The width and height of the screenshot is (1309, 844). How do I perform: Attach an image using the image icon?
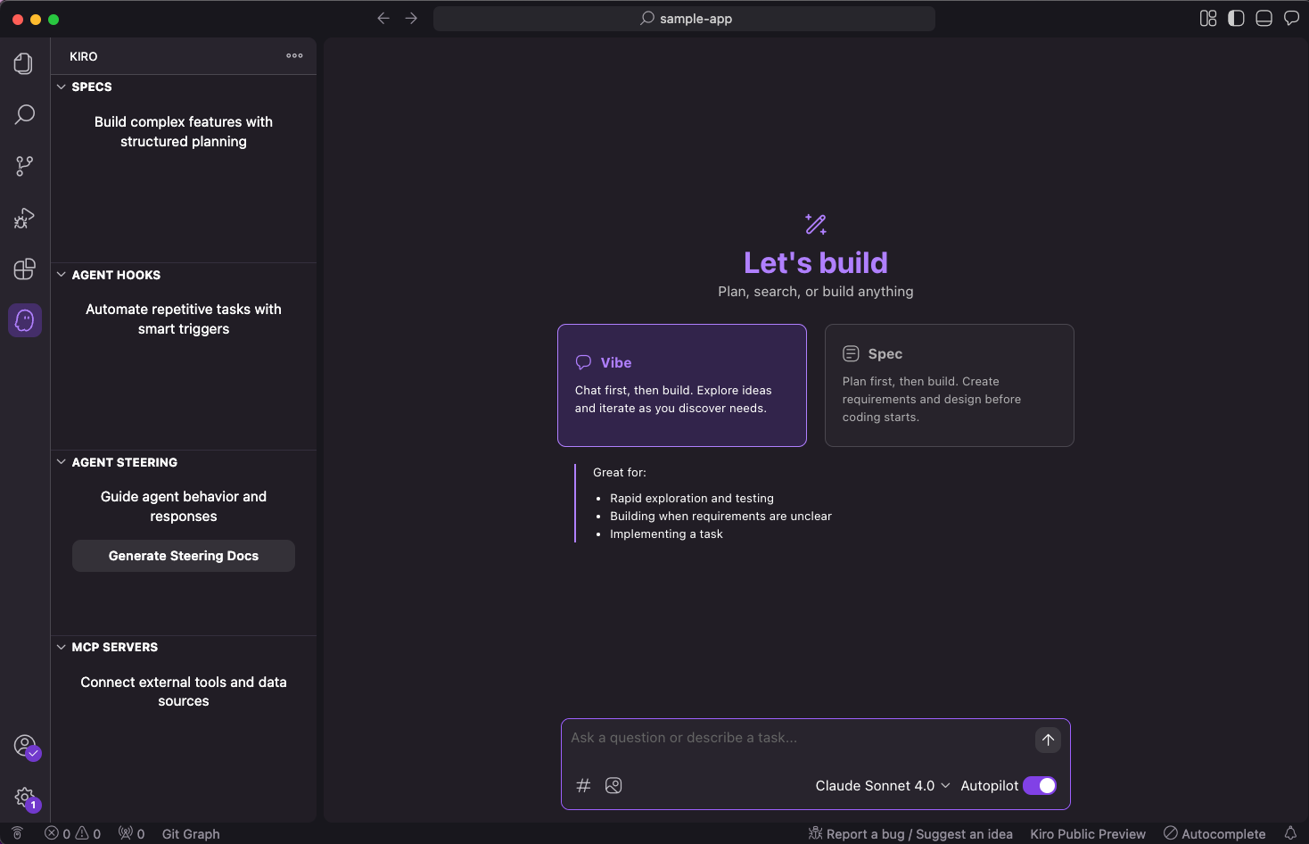pos(613,785)
